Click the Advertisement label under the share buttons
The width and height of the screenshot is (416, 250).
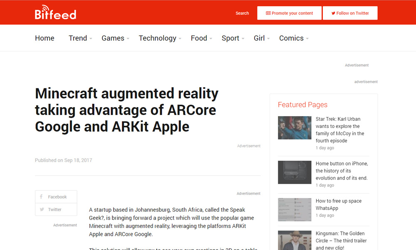tap(65, 225)
